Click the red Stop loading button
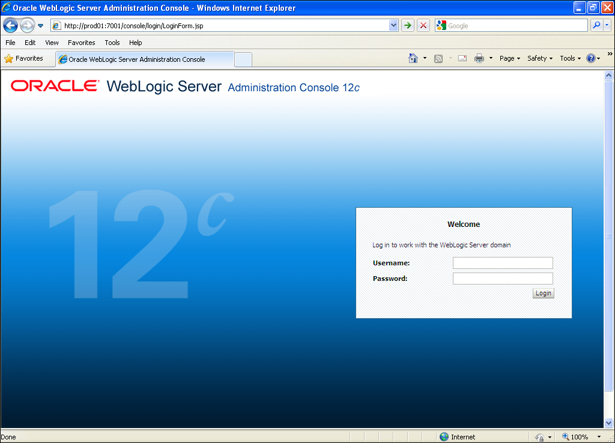615x443 pixels. [423, 26]
